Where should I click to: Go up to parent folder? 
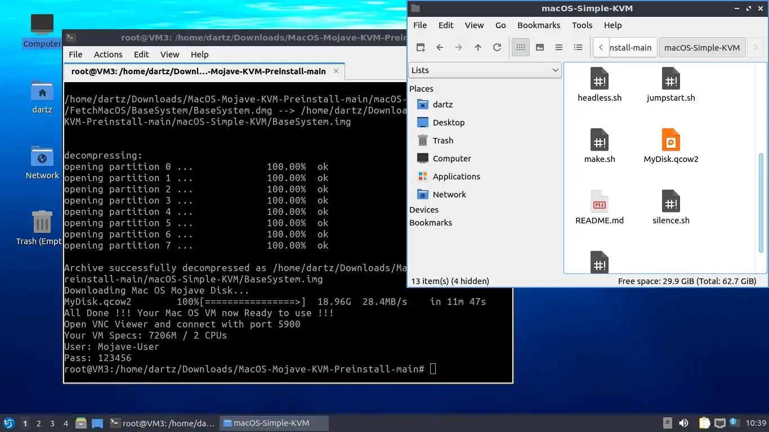point(478,47)
